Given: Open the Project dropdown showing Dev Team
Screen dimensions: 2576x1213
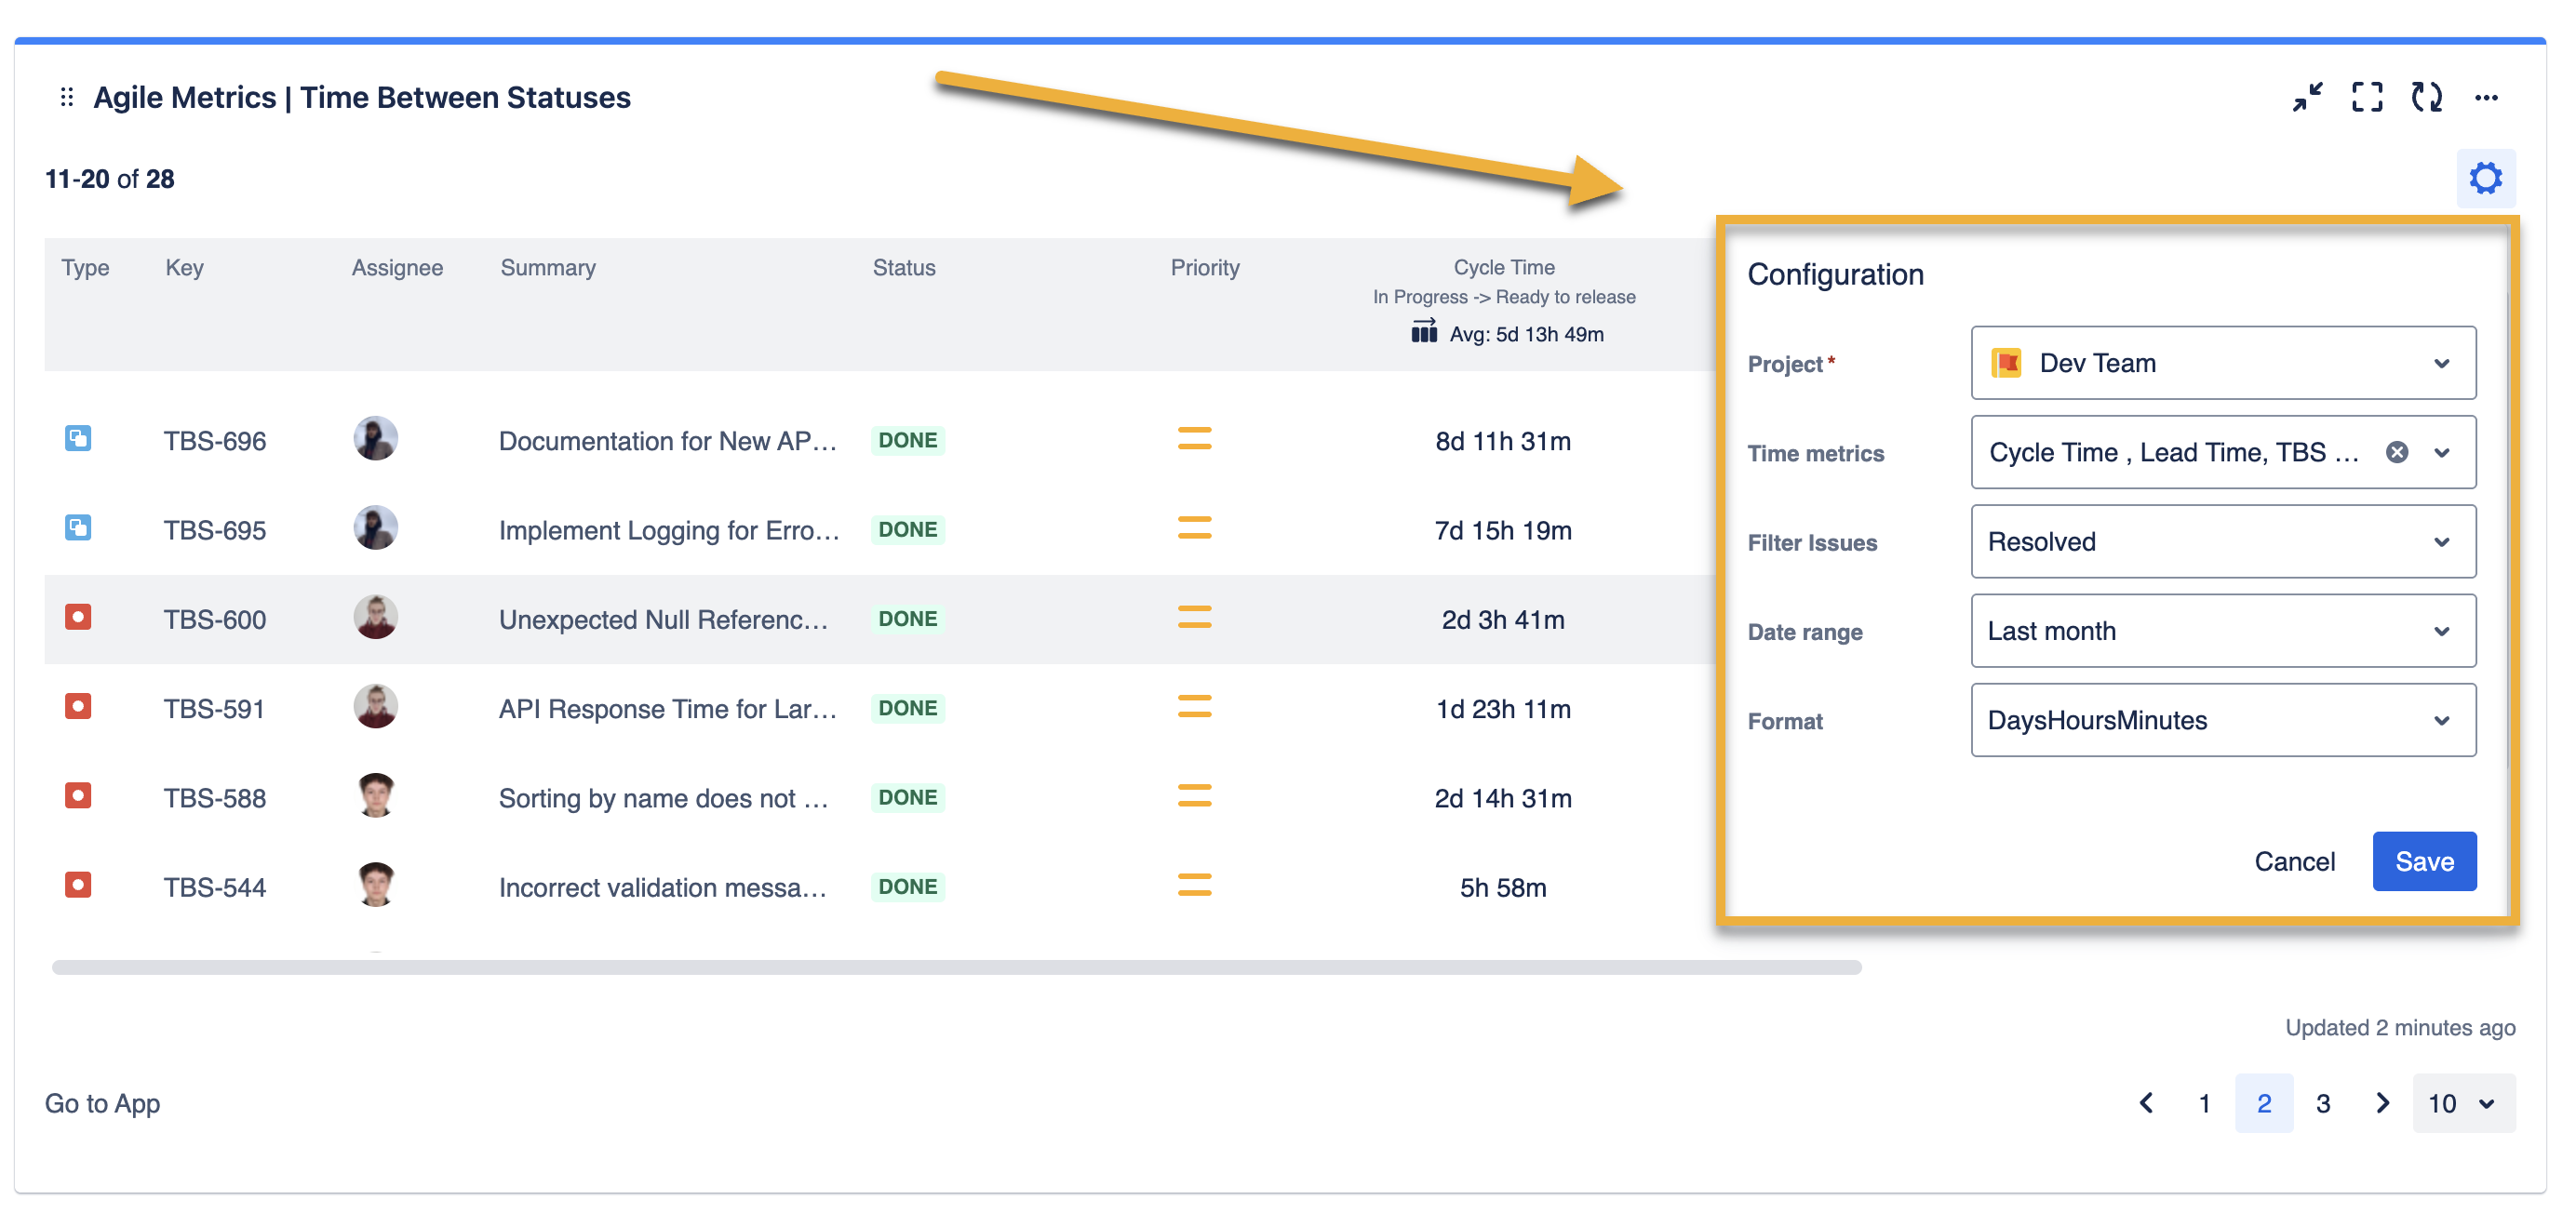Looking at the screenshot, I should coord(2222,363).
